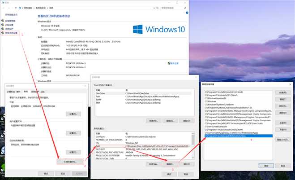Select the C:\Windows entry in path list
The width and height of the screenshot is (295, 180).
pos(238,101)
